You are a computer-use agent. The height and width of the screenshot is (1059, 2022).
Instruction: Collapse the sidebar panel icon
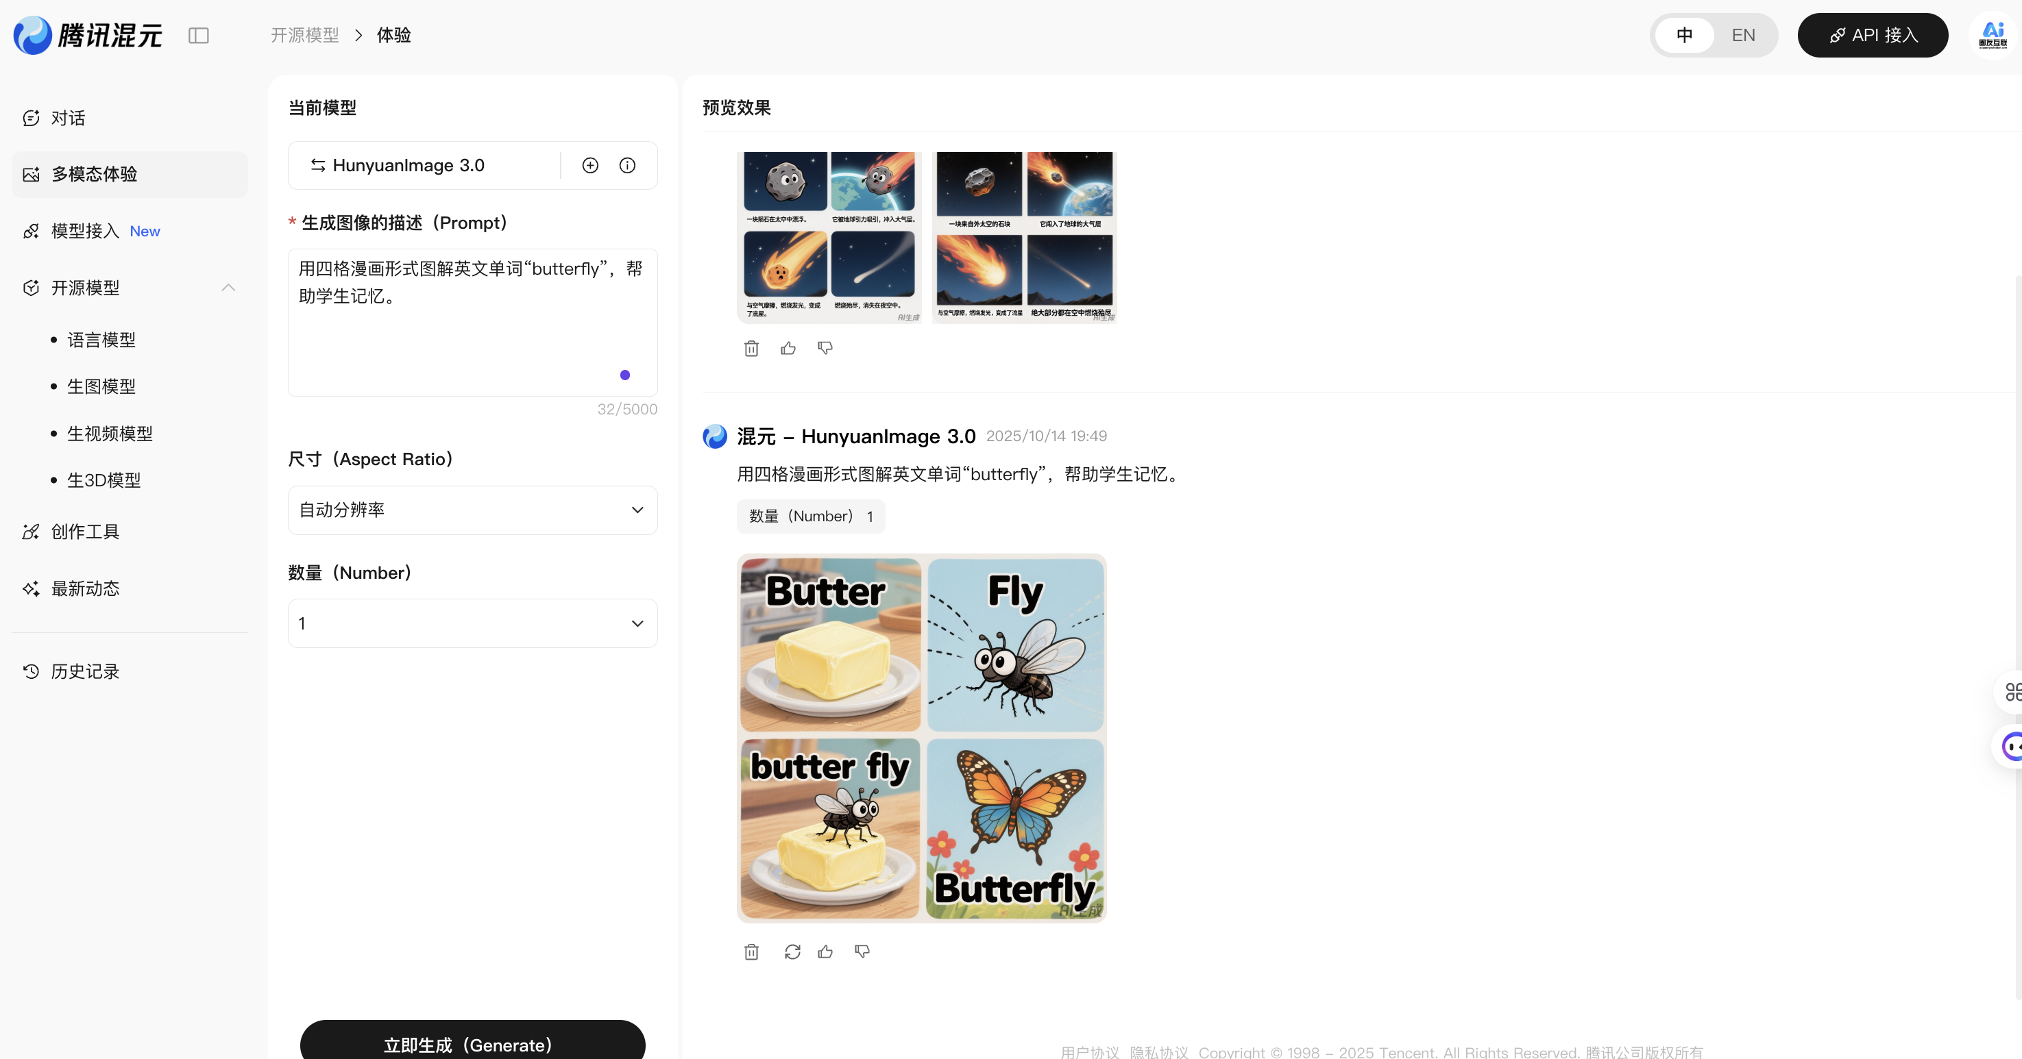[199, 36]
